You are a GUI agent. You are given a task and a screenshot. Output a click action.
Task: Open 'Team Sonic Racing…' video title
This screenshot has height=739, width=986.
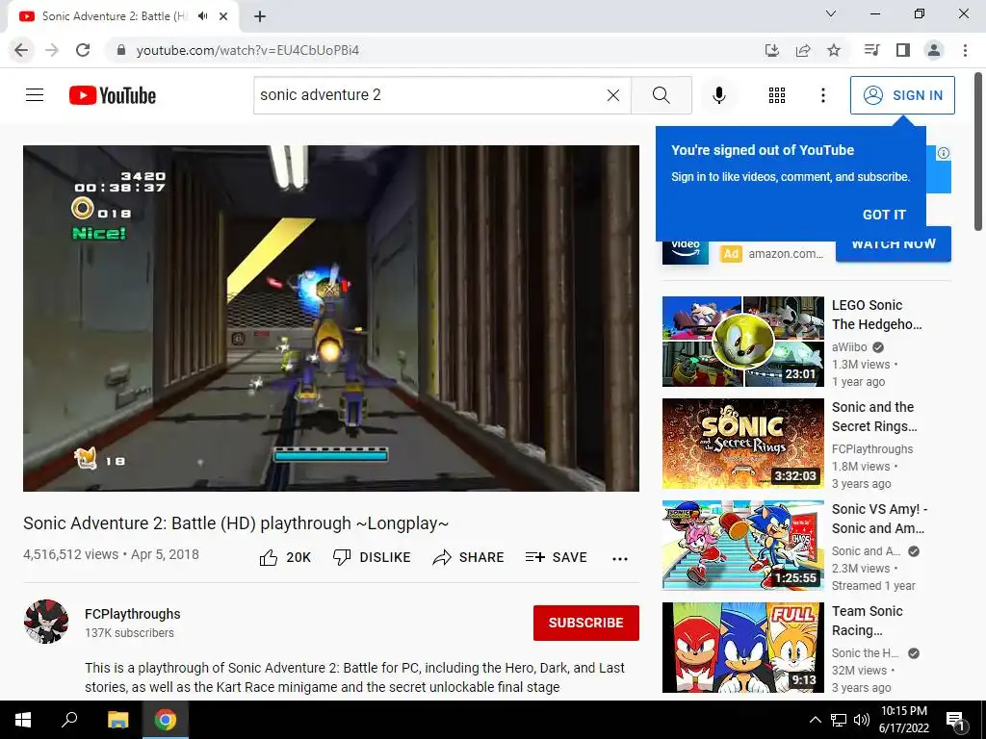(868, 621)
